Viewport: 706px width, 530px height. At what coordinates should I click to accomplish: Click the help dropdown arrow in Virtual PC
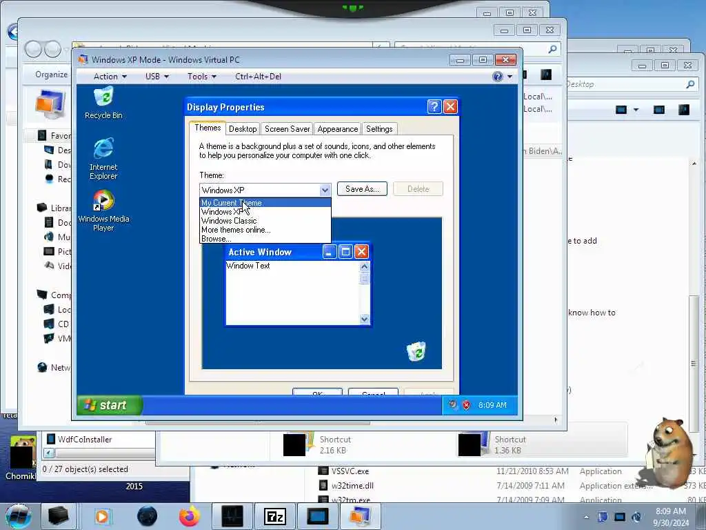point(510,77)
